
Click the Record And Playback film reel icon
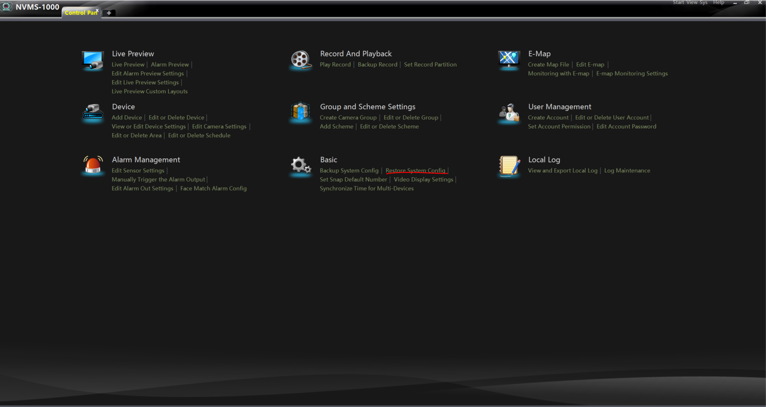[301, 60]
